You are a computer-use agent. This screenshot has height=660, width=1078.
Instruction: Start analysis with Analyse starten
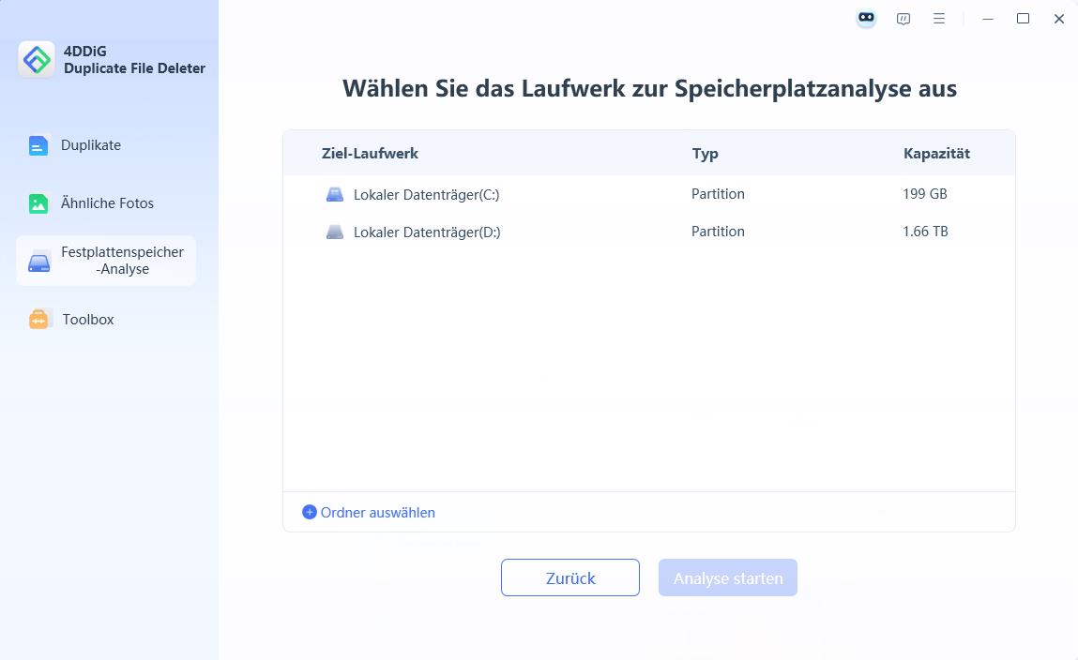point(727,577)
